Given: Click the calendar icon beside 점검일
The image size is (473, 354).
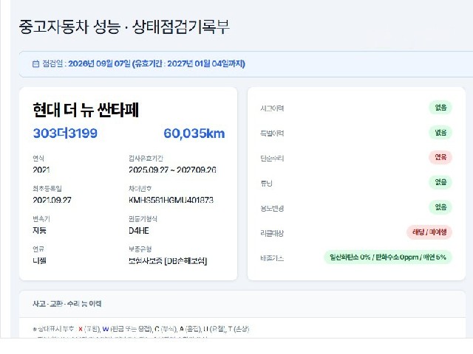Looking at the screenshot, I should click(35, 64).
